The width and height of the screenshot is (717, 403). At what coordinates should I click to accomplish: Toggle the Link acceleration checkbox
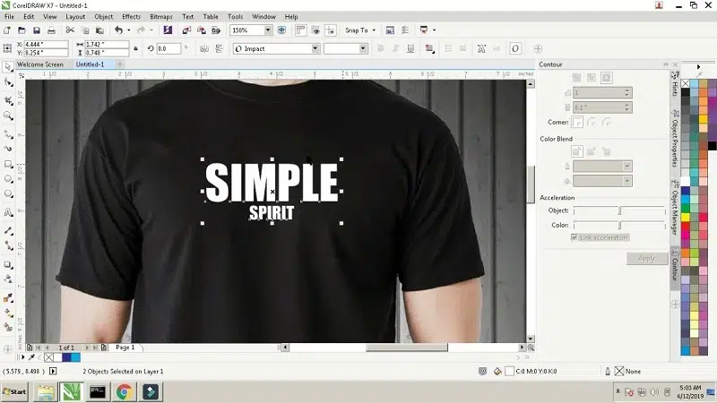point(574,237)
